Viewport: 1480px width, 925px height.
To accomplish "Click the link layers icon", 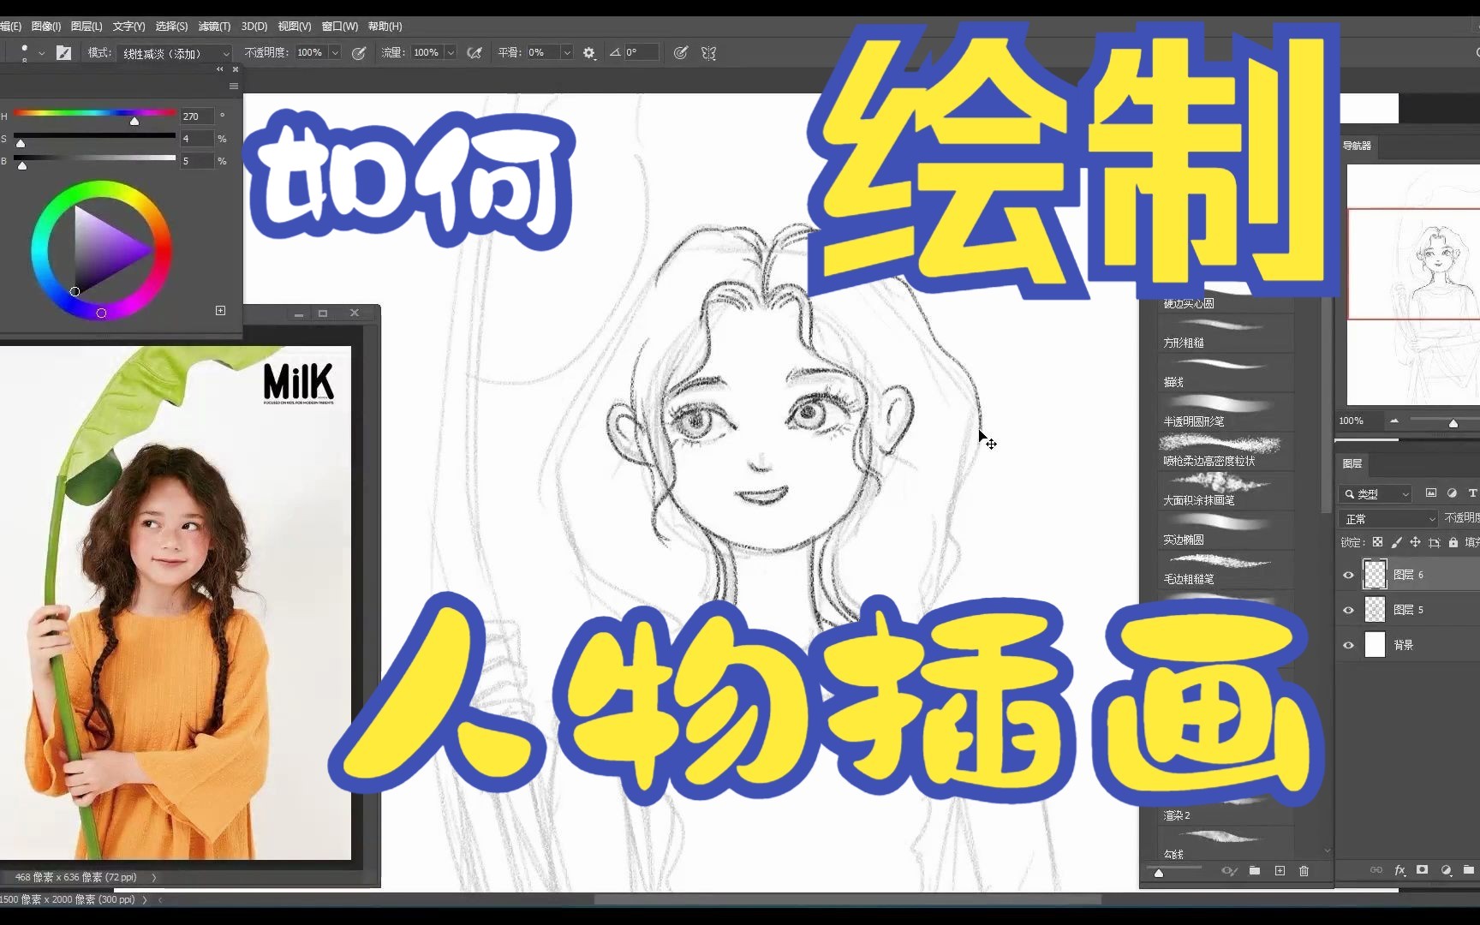I will 1376,870.
